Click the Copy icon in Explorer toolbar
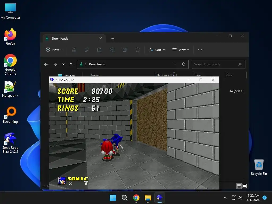 pos(86,50)
